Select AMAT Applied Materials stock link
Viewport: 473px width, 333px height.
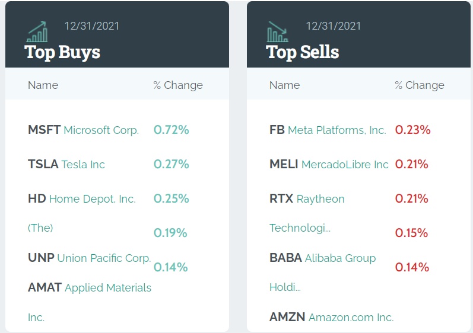coord(90,288)
